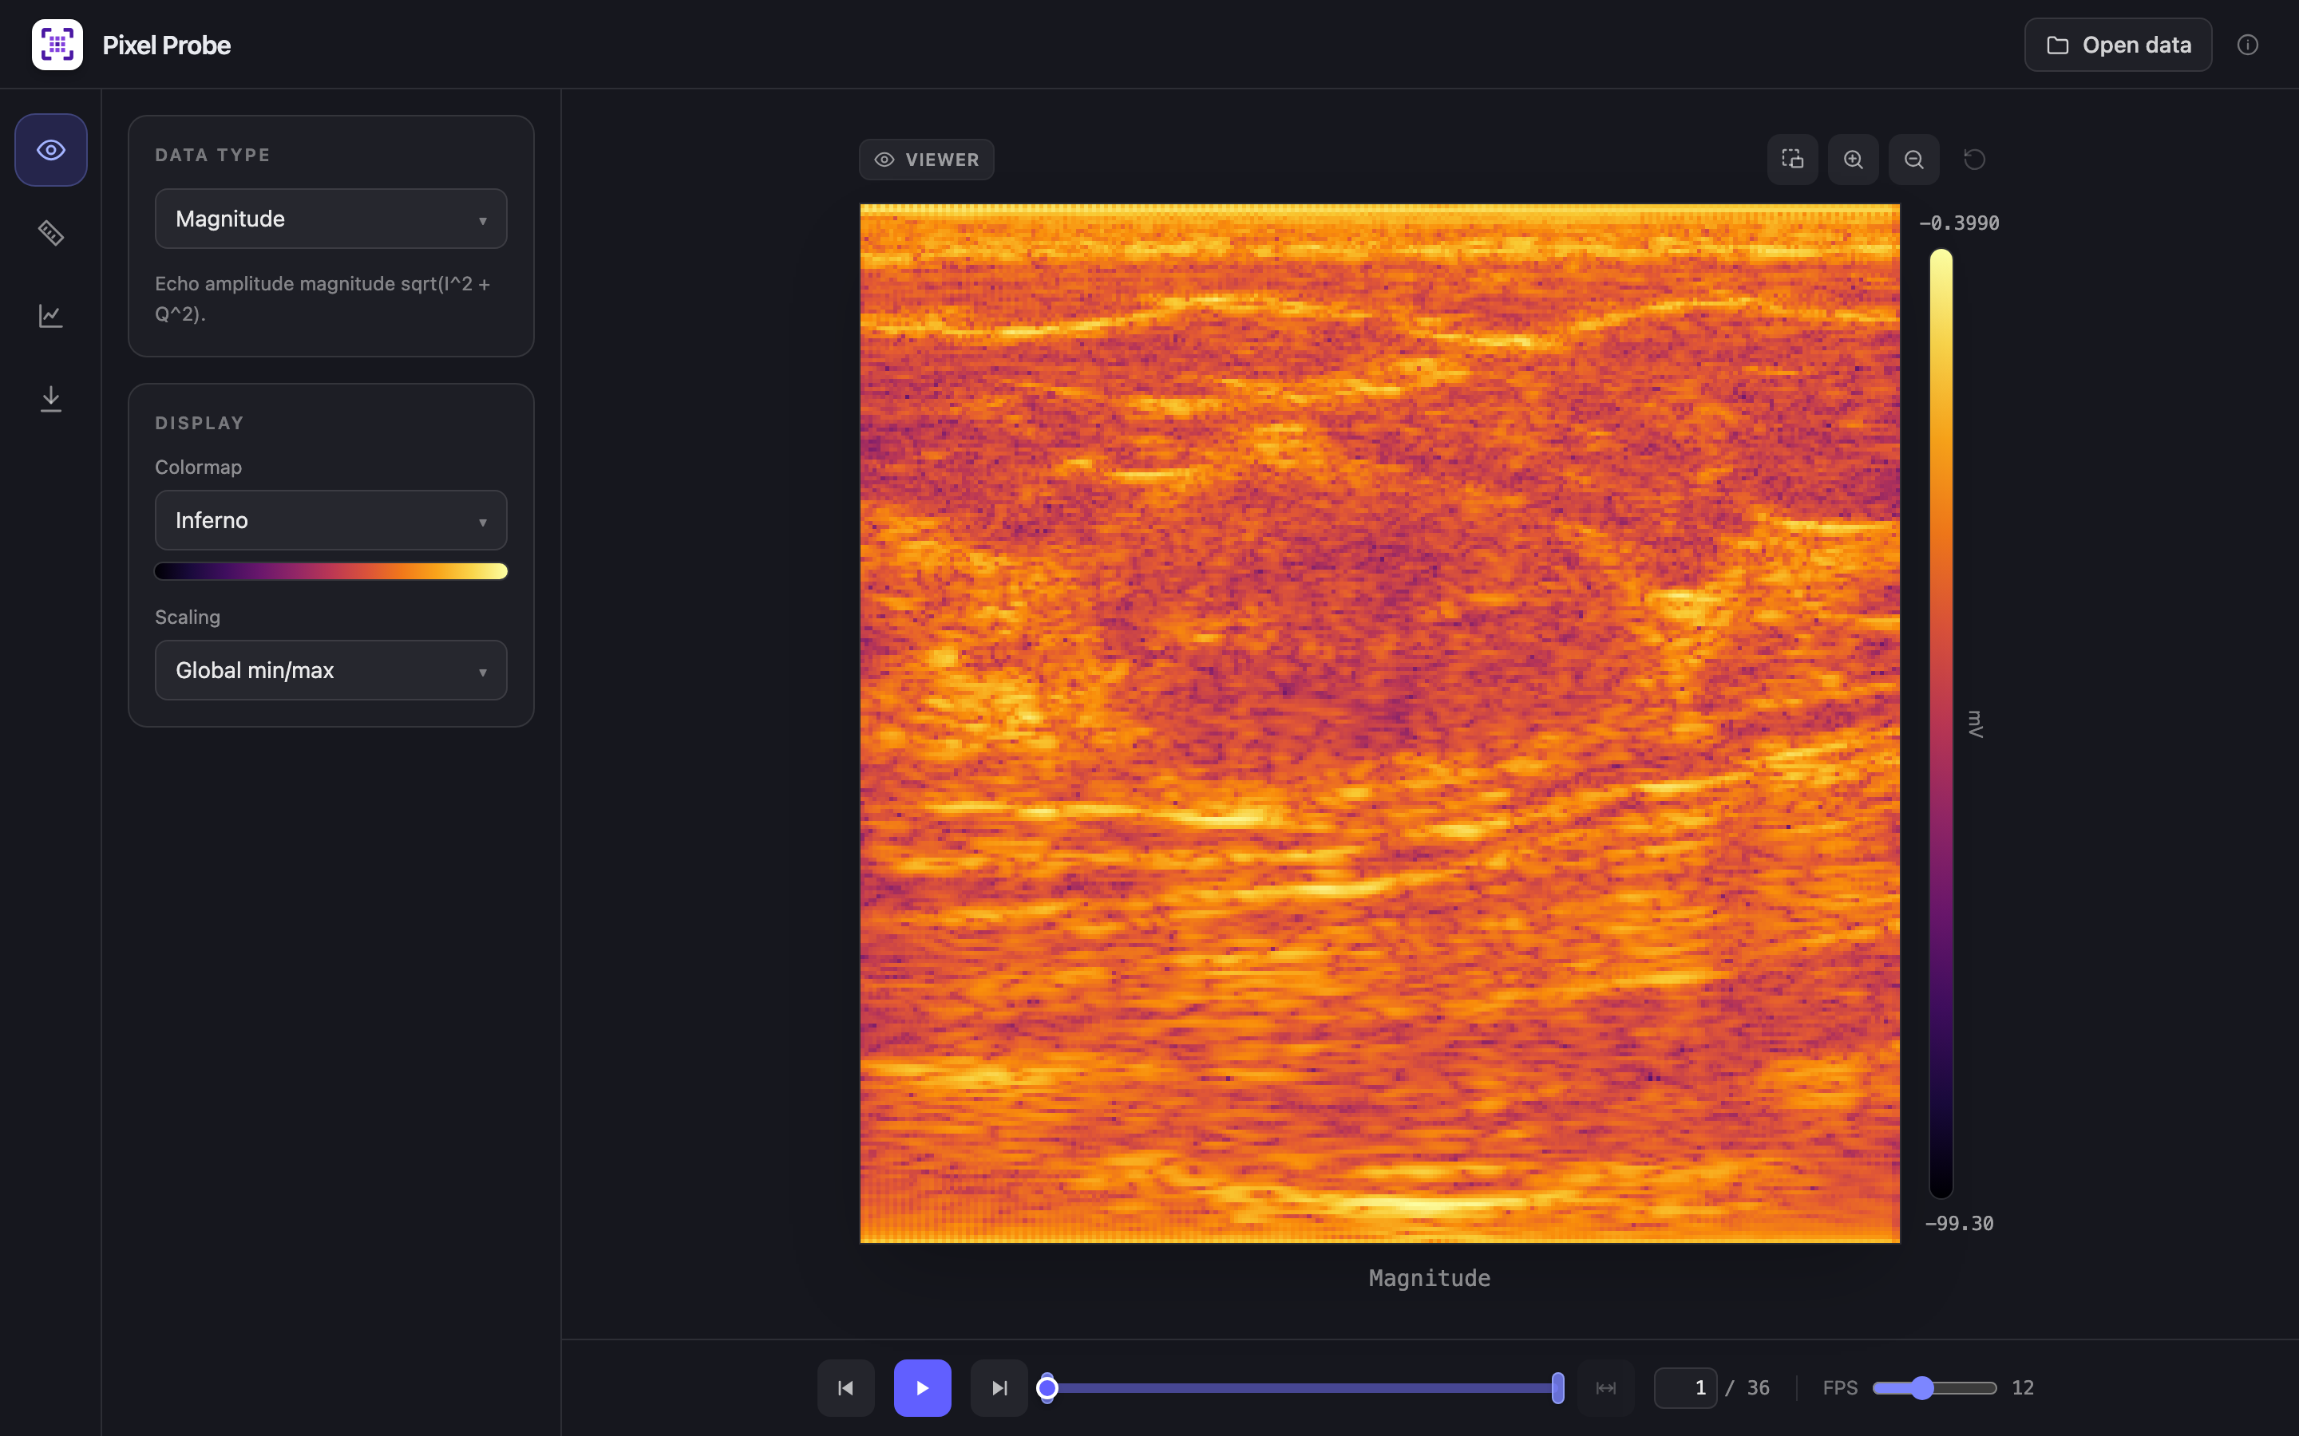Click the DISPLAY section heading

coord(200,423)
